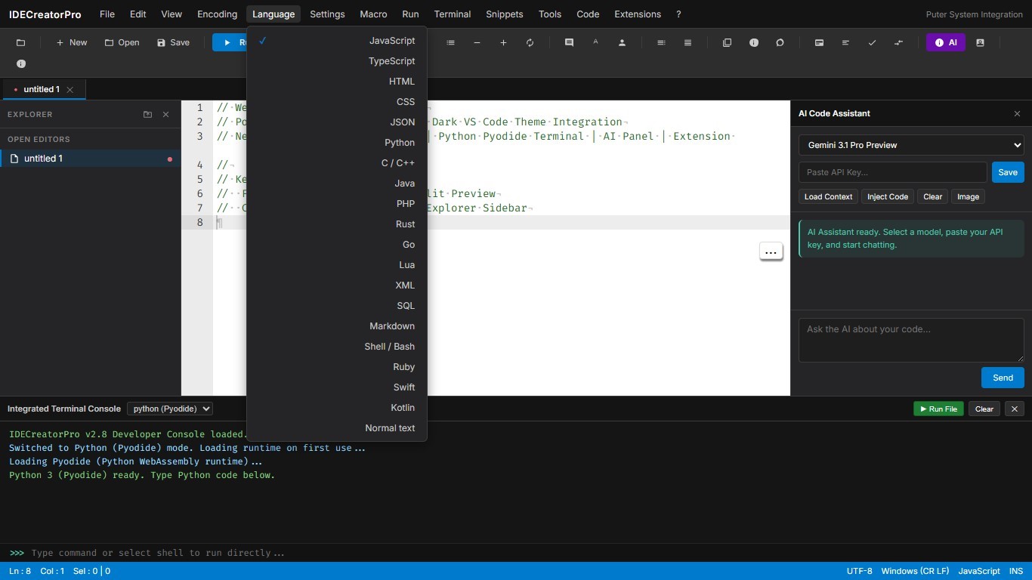Select JavaScript in the Language menu
Screen dimensions: 1032x580
coord(337,41)
